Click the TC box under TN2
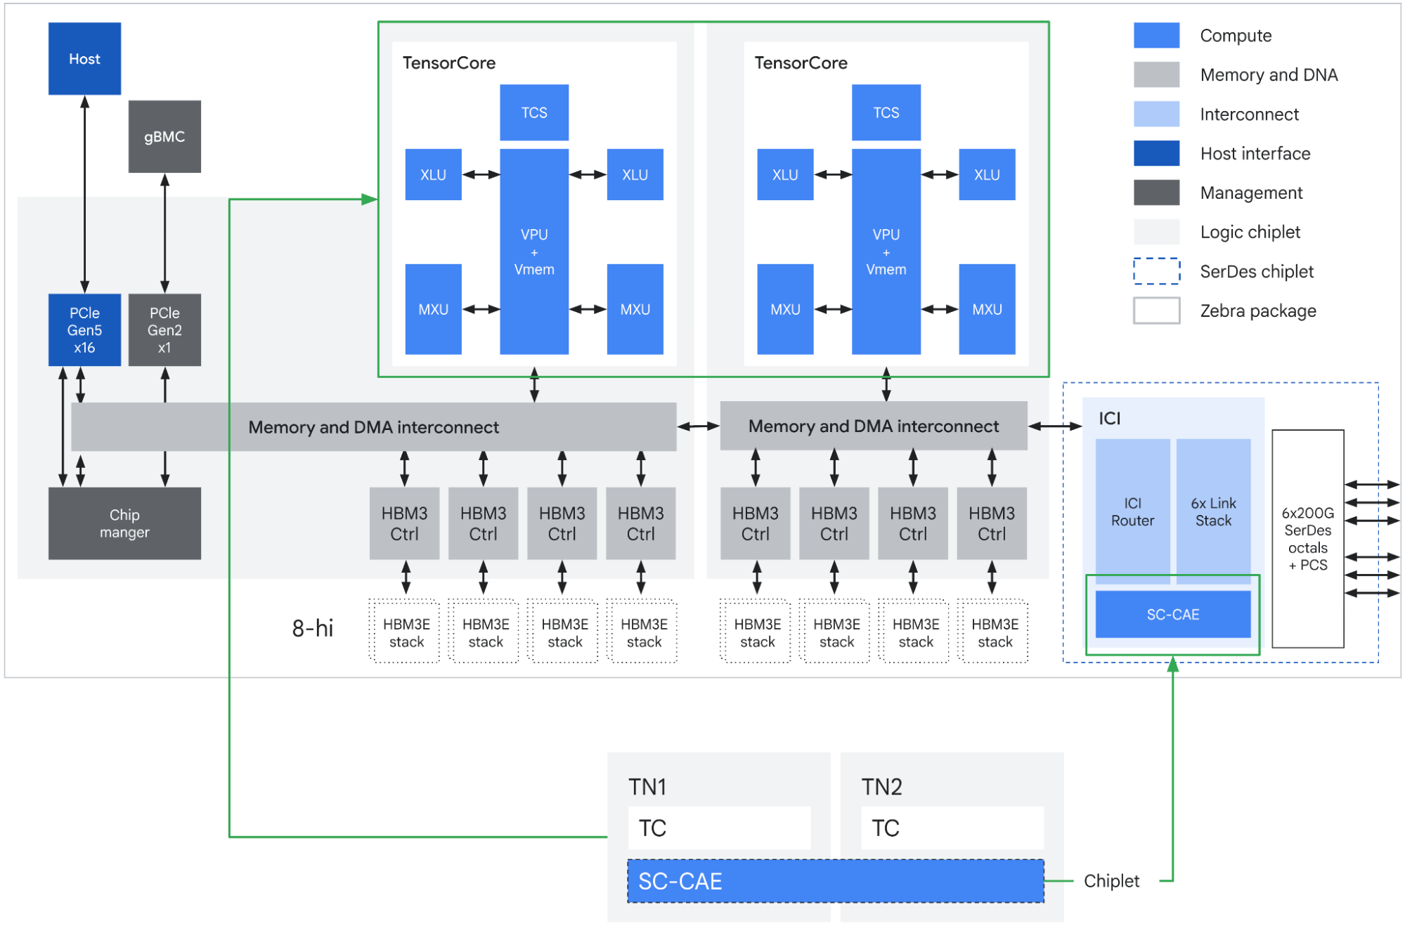 952,828
